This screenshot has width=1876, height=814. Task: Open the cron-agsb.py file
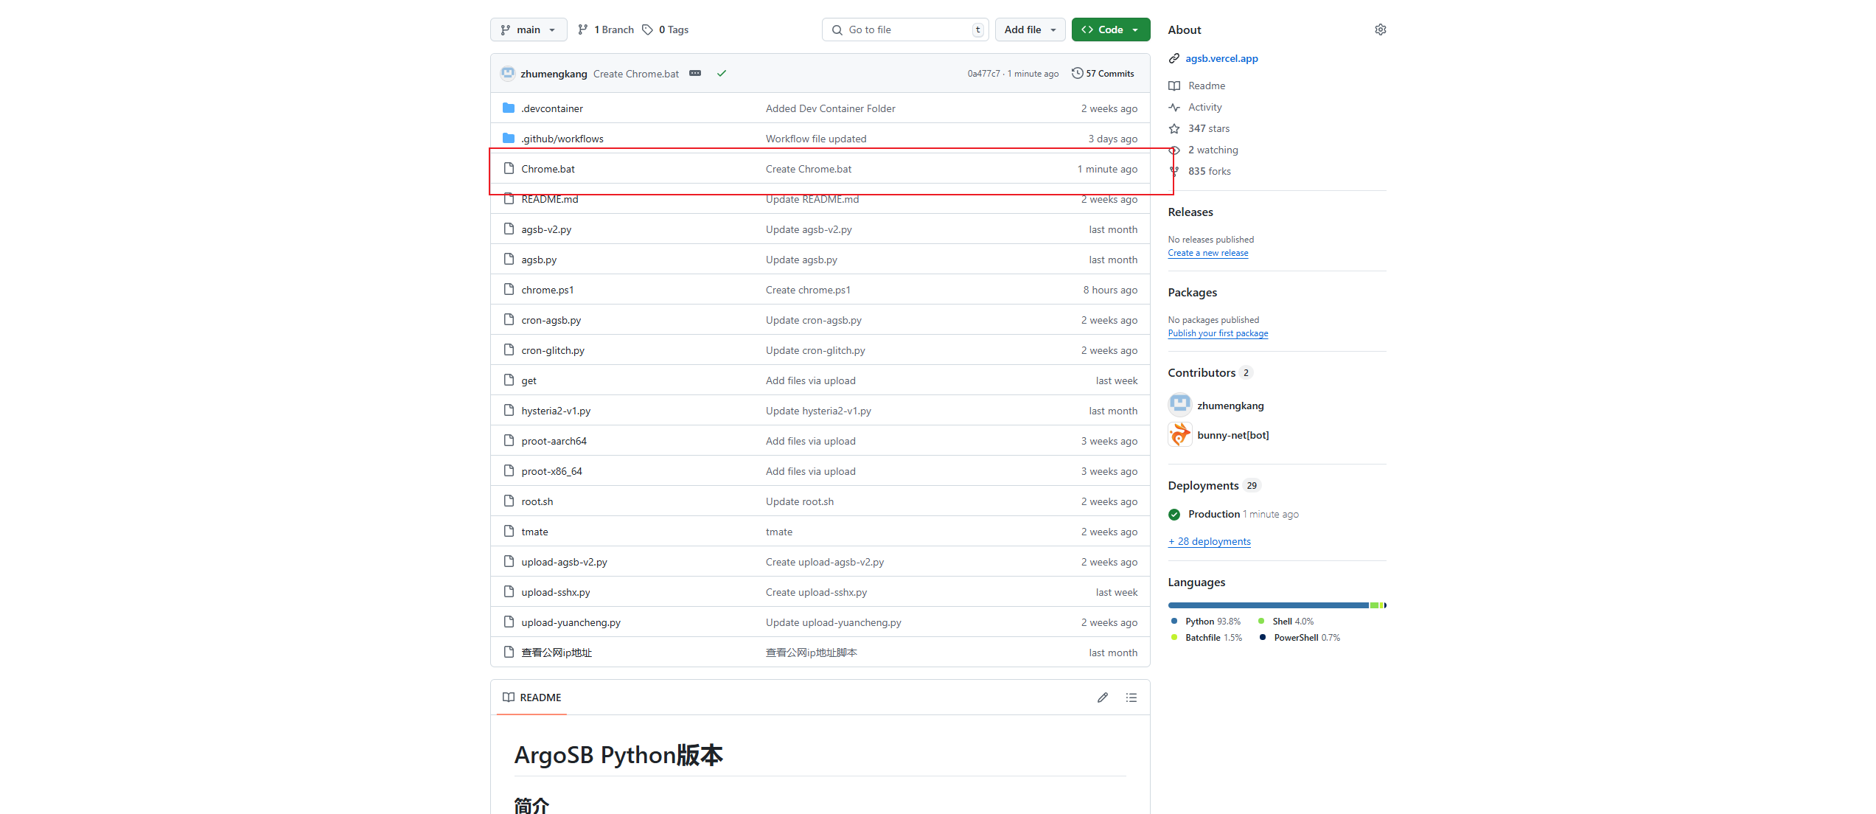coord(551,320)
